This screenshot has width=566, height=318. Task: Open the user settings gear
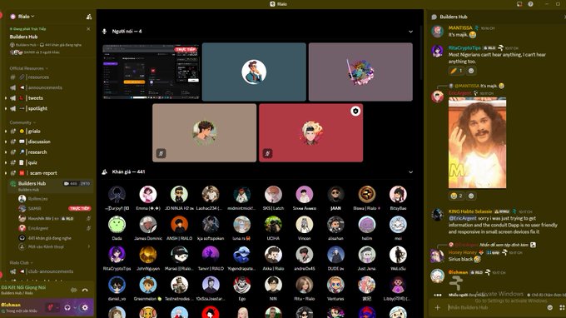click(85, 307)
